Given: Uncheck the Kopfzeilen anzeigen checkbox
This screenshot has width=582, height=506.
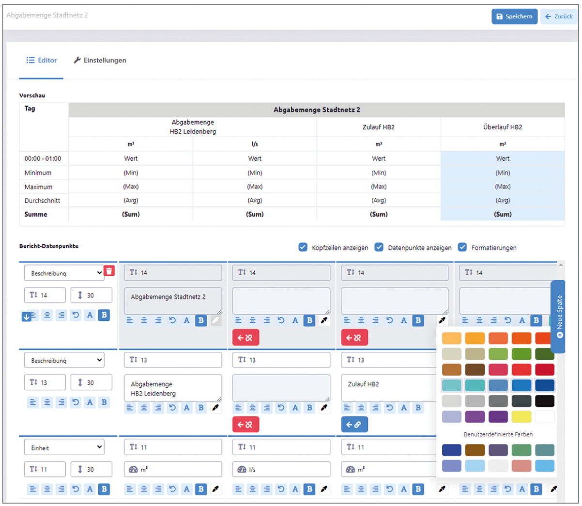Looking at the screenshot, I should click(x=303, y=247).
